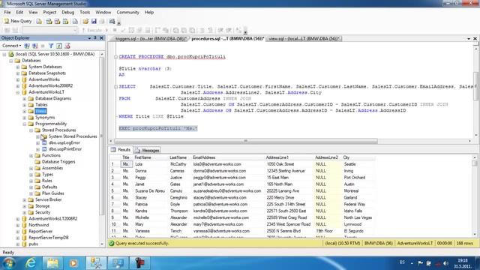
Task: Open the active files list arrow
Action: tap(469, 38)
